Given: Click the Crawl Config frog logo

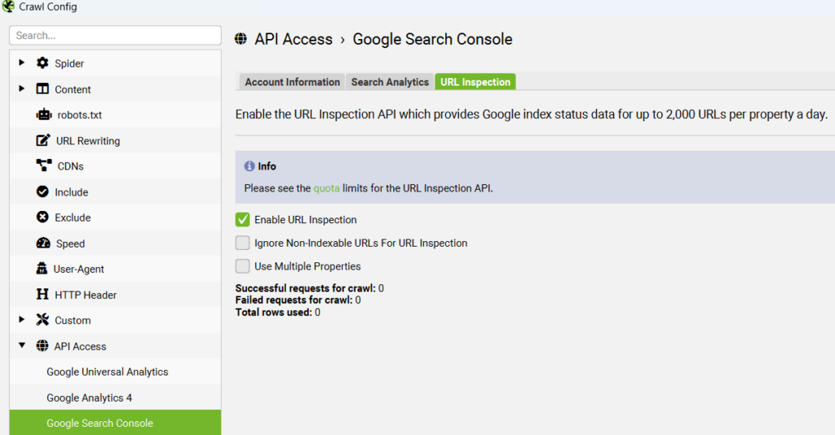Looking at the screenshot, I should (x=8, y=7).
